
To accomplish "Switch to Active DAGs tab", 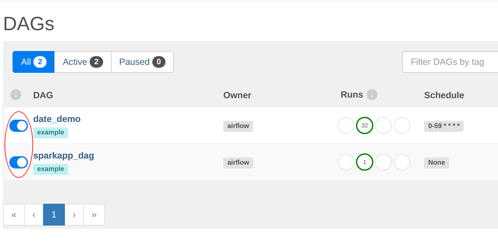I will point(83,62).
